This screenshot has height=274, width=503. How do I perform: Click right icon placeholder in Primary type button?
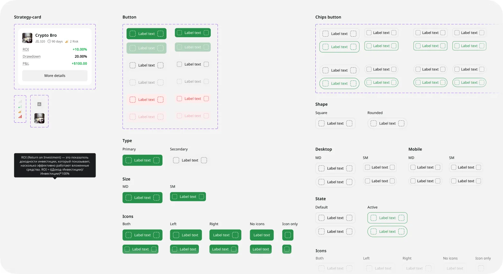[x=156, y=160]
